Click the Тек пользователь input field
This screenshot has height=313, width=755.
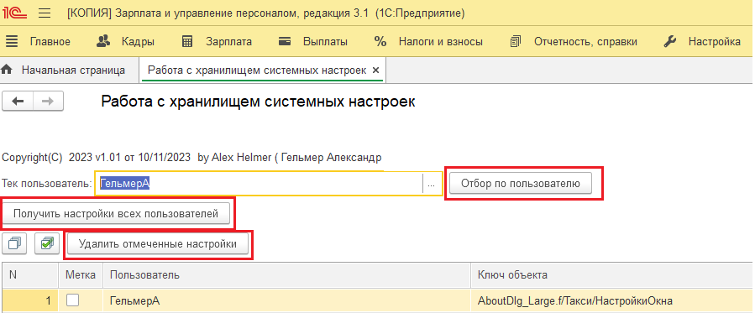pyautogui.click(x=259, y=184)
